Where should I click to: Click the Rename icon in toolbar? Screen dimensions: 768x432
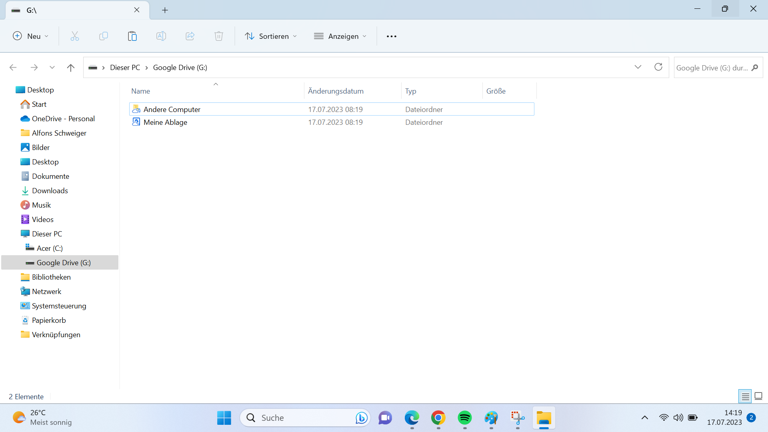(161, 36)
